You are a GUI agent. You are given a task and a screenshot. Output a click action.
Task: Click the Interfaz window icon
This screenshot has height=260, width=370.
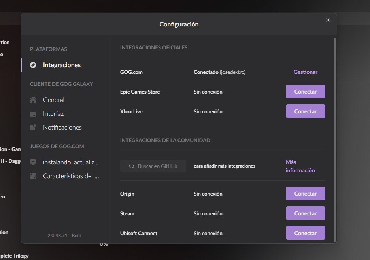pyautogui.click(x=33, y=114)
